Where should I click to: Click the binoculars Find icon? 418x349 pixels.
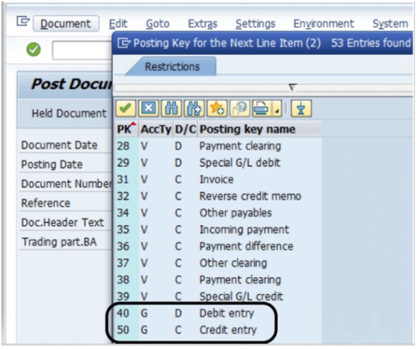[171, 108]
